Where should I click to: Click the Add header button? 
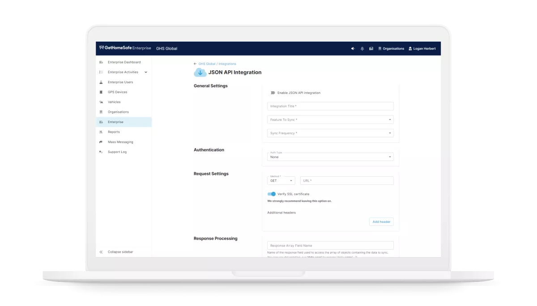381,222
